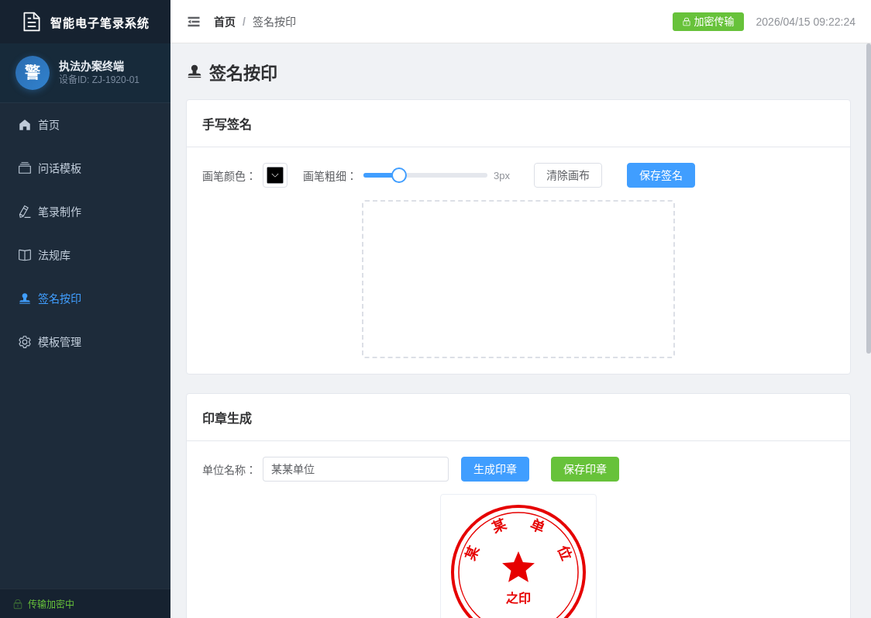Open the black pen color picker

[x=275, y=175]
